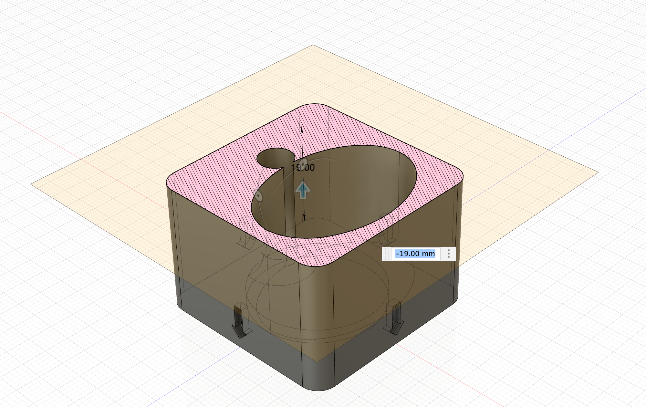This screenshot has width=646, height=407.
Task: Click the ghosted arrow inside box's left side
Action: click(x=245, y=232)
